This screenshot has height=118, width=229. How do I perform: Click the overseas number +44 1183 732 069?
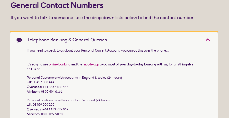55,109
